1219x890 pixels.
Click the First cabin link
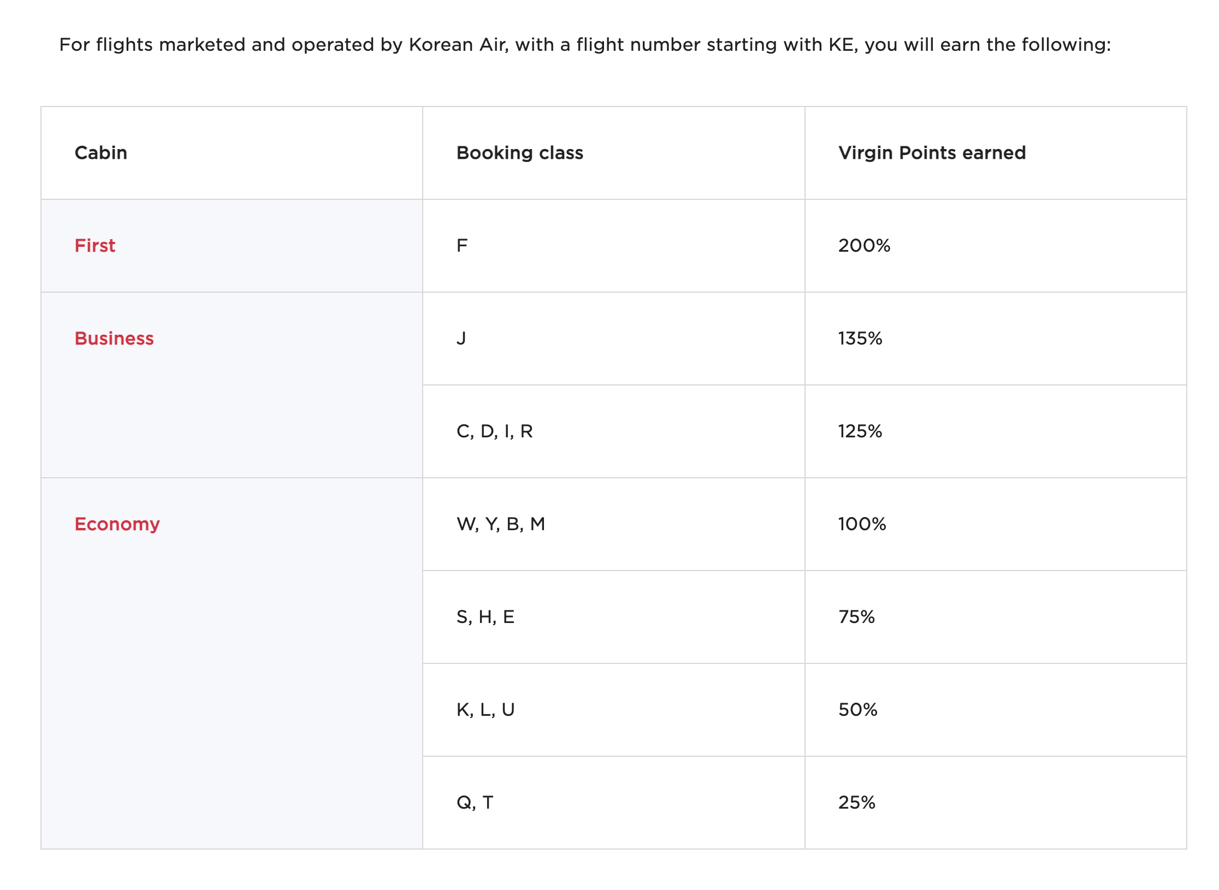tap(94, 246)
